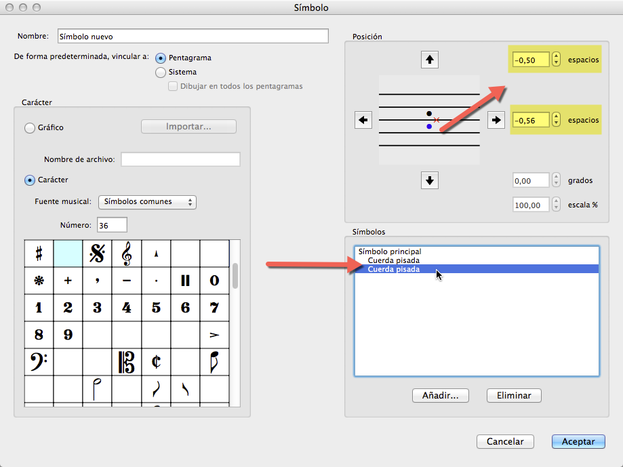Choose the Gráfico radio option
Image resolution: width=623 pixels, height=467 pixels.
coord(30,128)
